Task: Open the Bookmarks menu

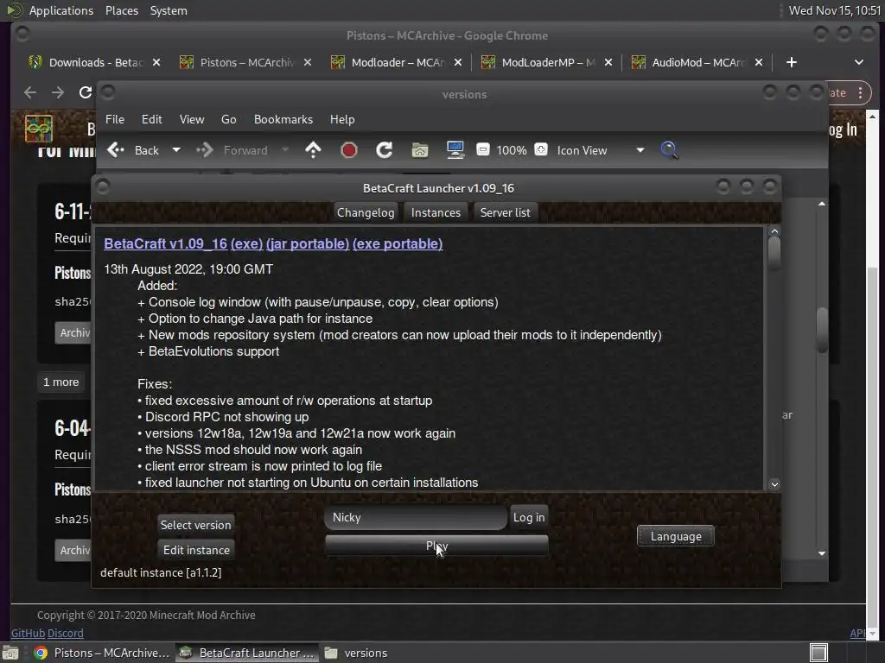Action: [283, 119]
